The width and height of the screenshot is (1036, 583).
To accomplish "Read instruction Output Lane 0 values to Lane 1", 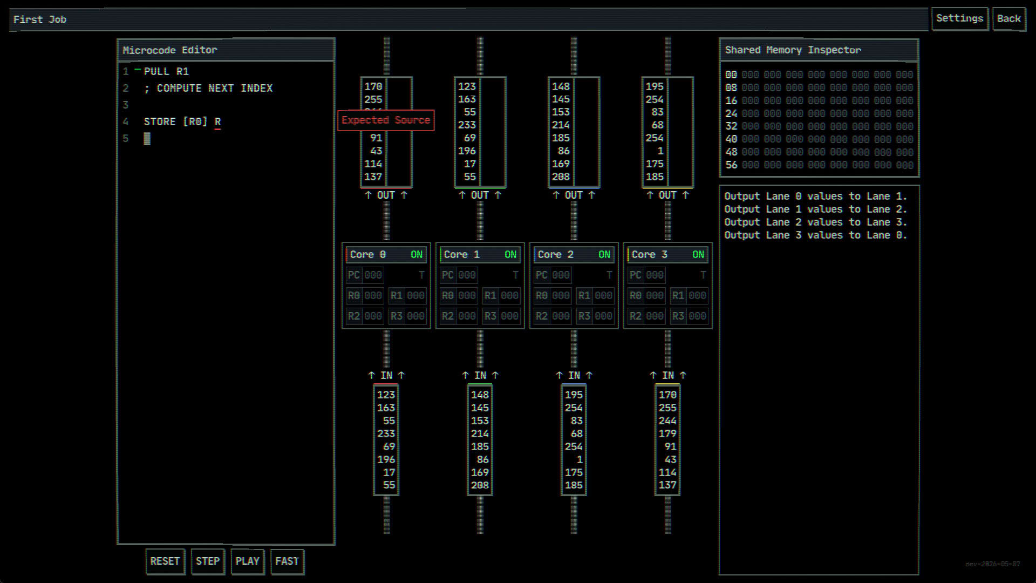I will (815, 196).
